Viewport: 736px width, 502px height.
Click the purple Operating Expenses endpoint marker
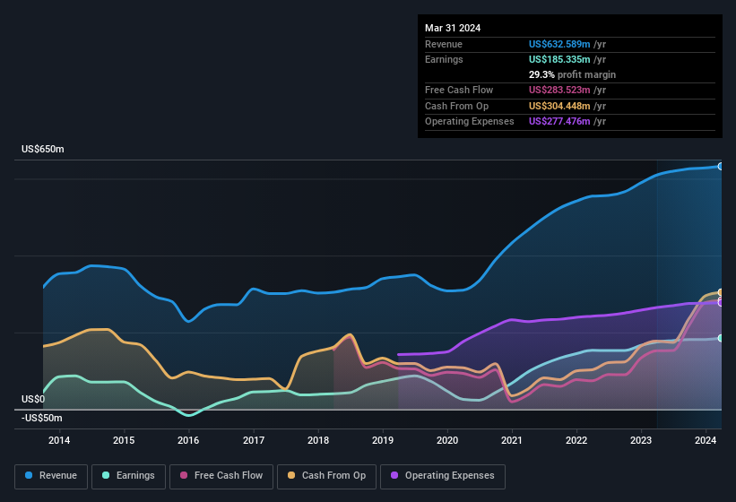pyautogui.click(x=720, y=302)
